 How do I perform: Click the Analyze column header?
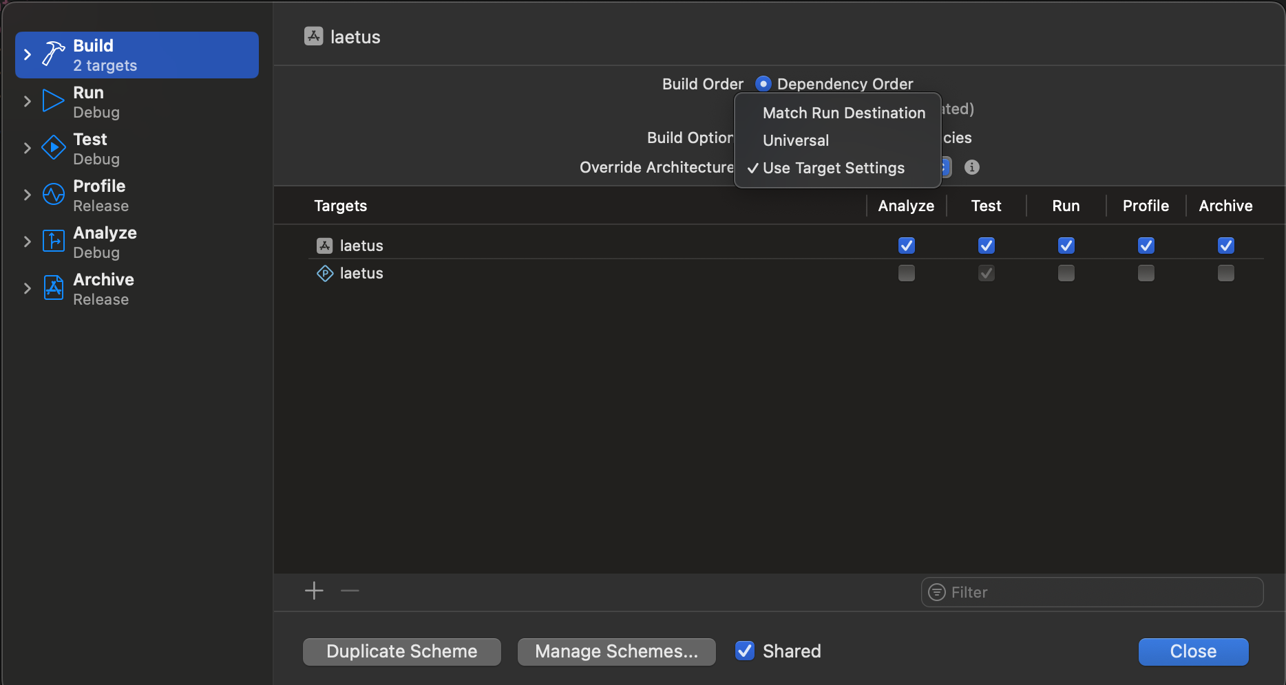[907, 206]
